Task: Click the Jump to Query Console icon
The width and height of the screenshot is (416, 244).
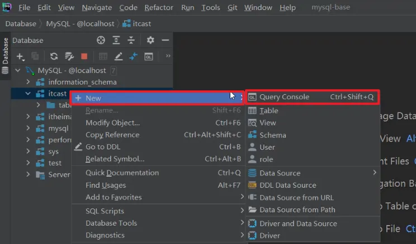Action: click(x=149, y=56)
